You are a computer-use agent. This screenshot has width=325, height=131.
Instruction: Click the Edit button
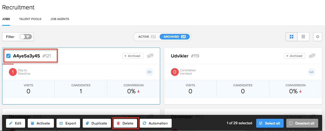point(15,123)
